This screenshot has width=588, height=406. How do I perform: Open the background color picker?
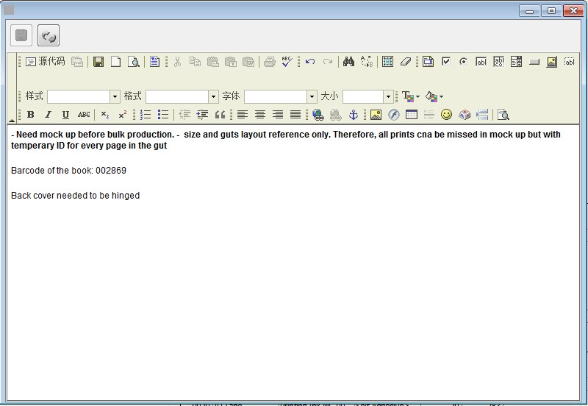434,96
